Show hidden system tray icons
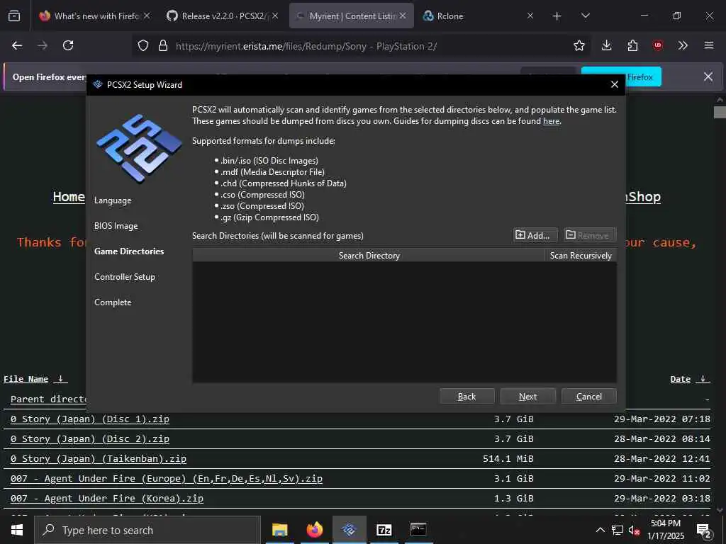This screenshot has height=544, width=726. [x=600, y=530]
